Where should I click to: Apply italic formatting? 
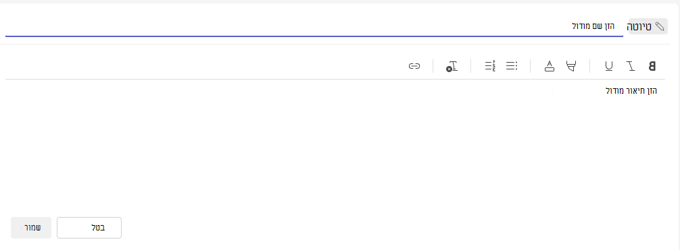(x=631, y=66)
